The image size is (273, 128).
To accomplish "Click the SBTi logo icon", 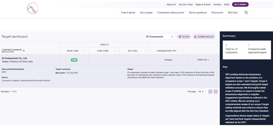I will pos(33,8).
